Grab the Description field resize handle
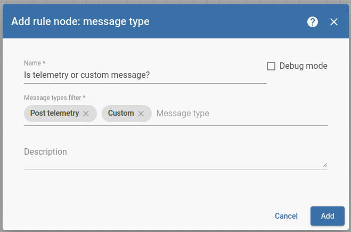Viewport: 351px width, 232px height. click(x=325, y=166)
